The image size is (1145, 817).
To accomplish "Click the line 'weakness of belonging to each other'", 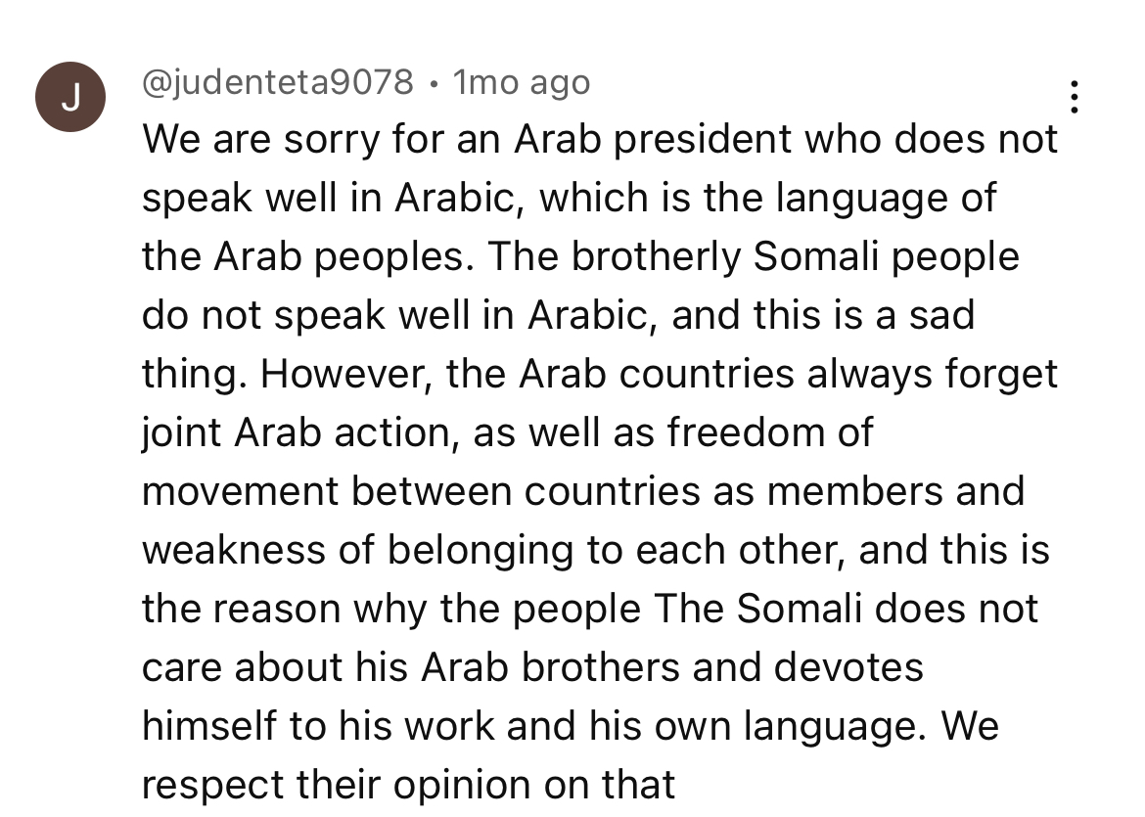I will point(596,550).
